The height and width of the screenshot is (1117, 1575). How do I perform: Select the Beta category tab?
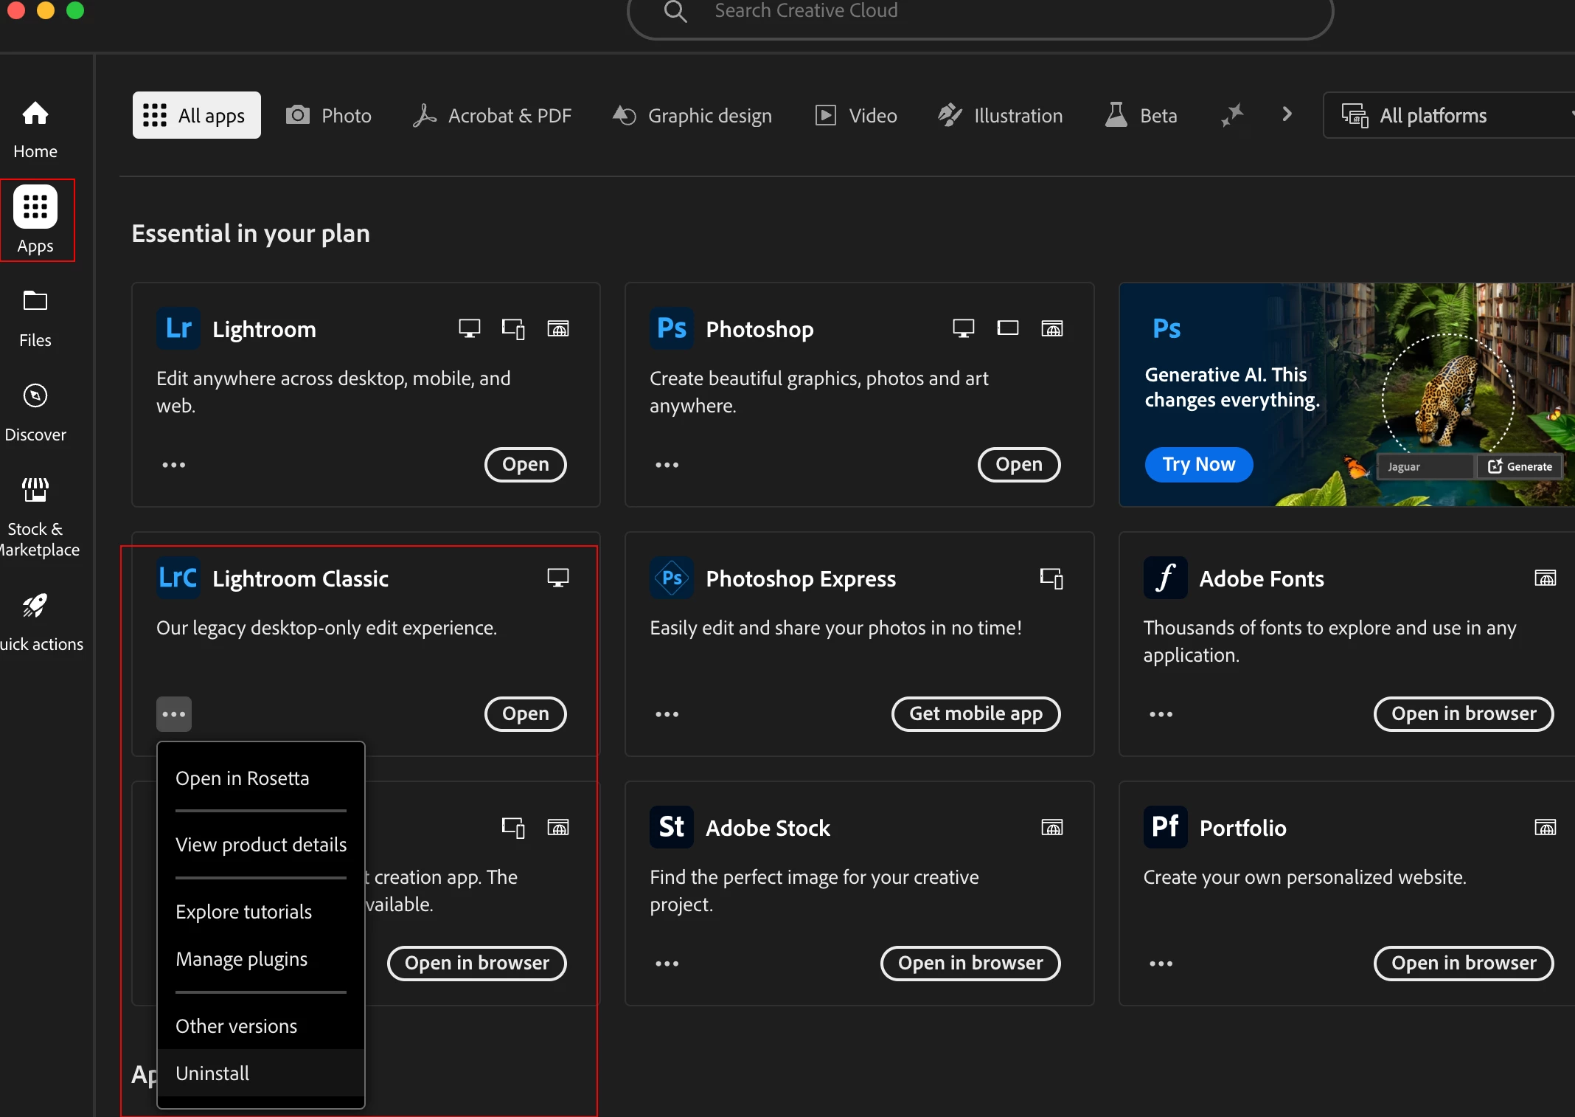1141,115
